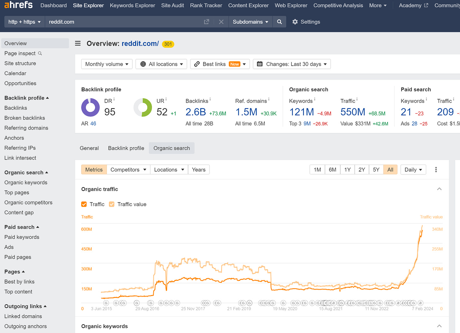This screenshot has height=333, width=460.
Task: Click the magnifier search button
Action: (x=279, y=22)
